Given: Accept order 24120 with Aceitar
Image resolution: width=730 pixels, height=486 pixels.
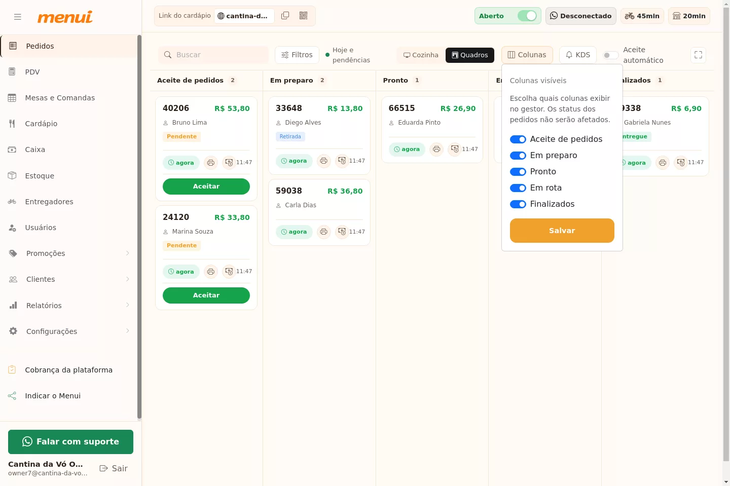Looking at the screenshot, I should [206, 295].
